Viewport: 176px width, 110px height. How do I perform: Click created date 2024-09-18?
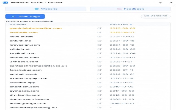[122, 41]
